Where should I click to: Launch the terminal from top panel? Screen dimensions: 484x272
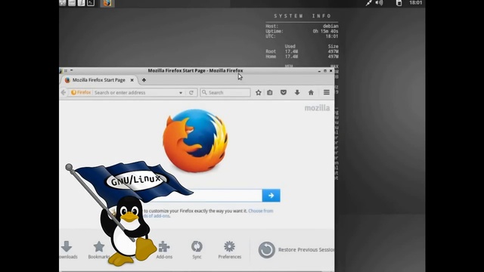[91, 3]
